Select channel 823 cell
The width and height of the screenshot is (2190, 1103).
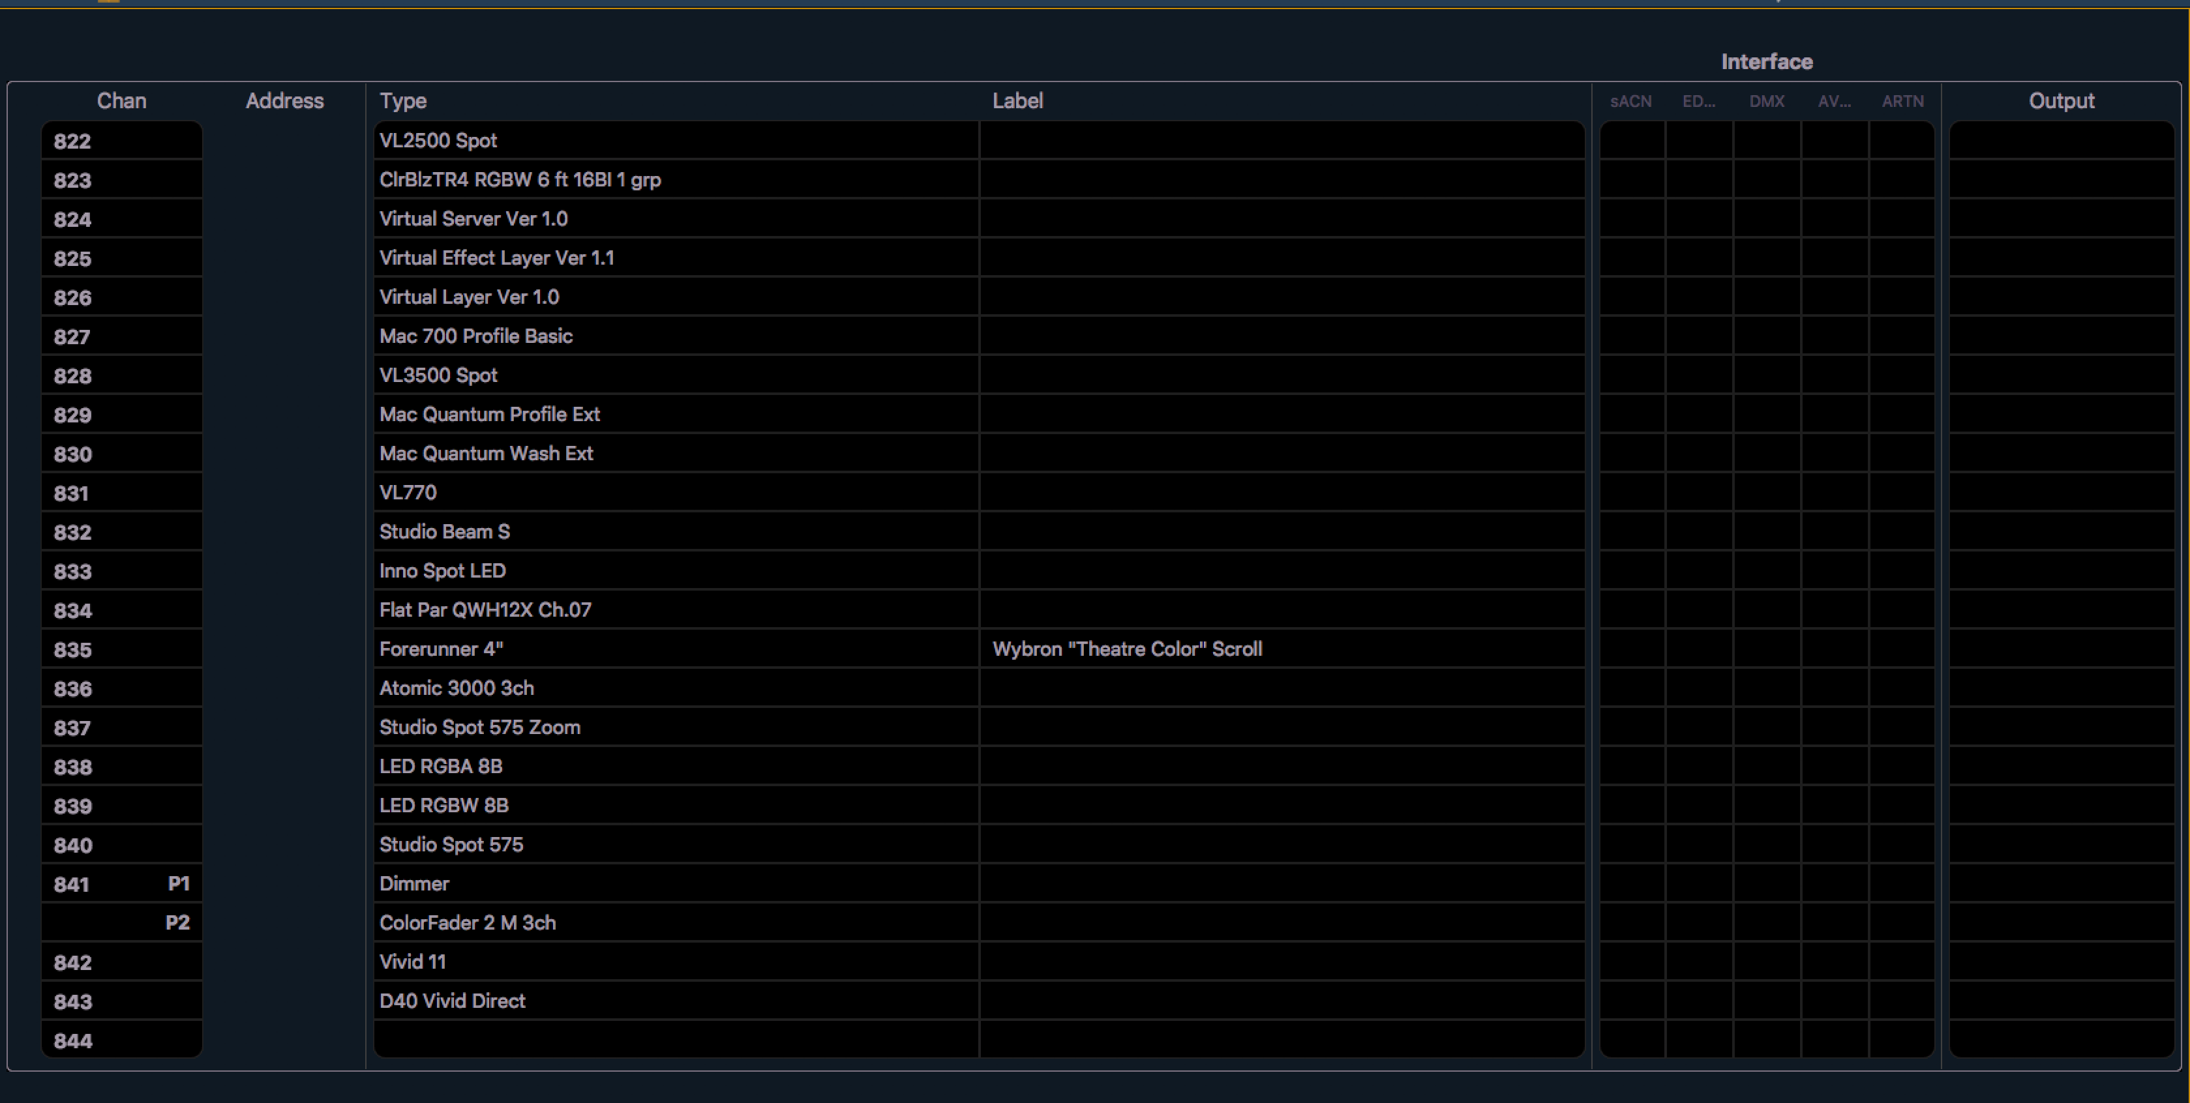tap(121, 180)
